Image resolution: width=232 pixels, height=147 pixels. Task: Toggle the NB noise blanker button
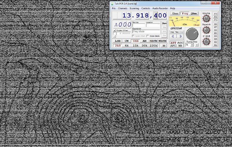point(180,46)
